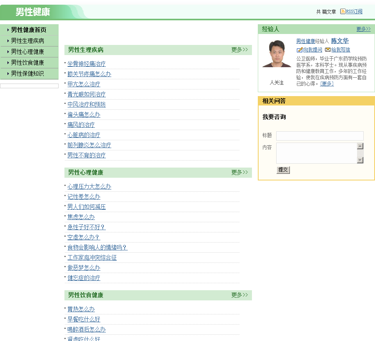375x341 pixels.
Task: Click the up arrow of 内容 scrollbar
Action: coord(360,146)
